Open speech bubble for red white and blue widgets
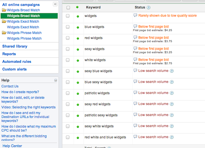This screenshot has height=148, width=205. (x=135, y=137)
